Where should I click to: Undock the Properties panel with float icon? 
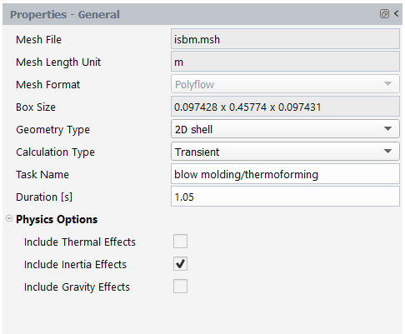[384, 14]
